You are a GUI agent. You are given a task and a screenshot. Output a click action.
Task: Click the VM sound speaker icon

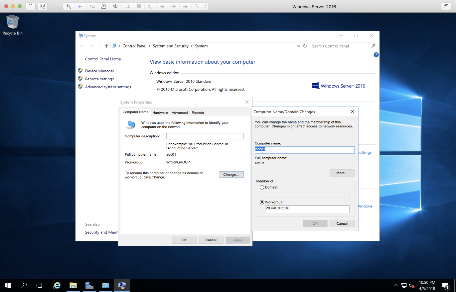115,6
